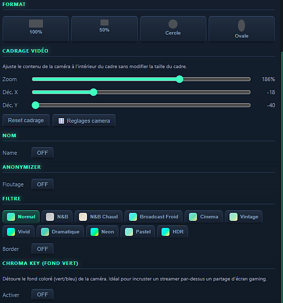The image size is (283, 303).
Task: Select the Normal filter
Action: [21, 217]
